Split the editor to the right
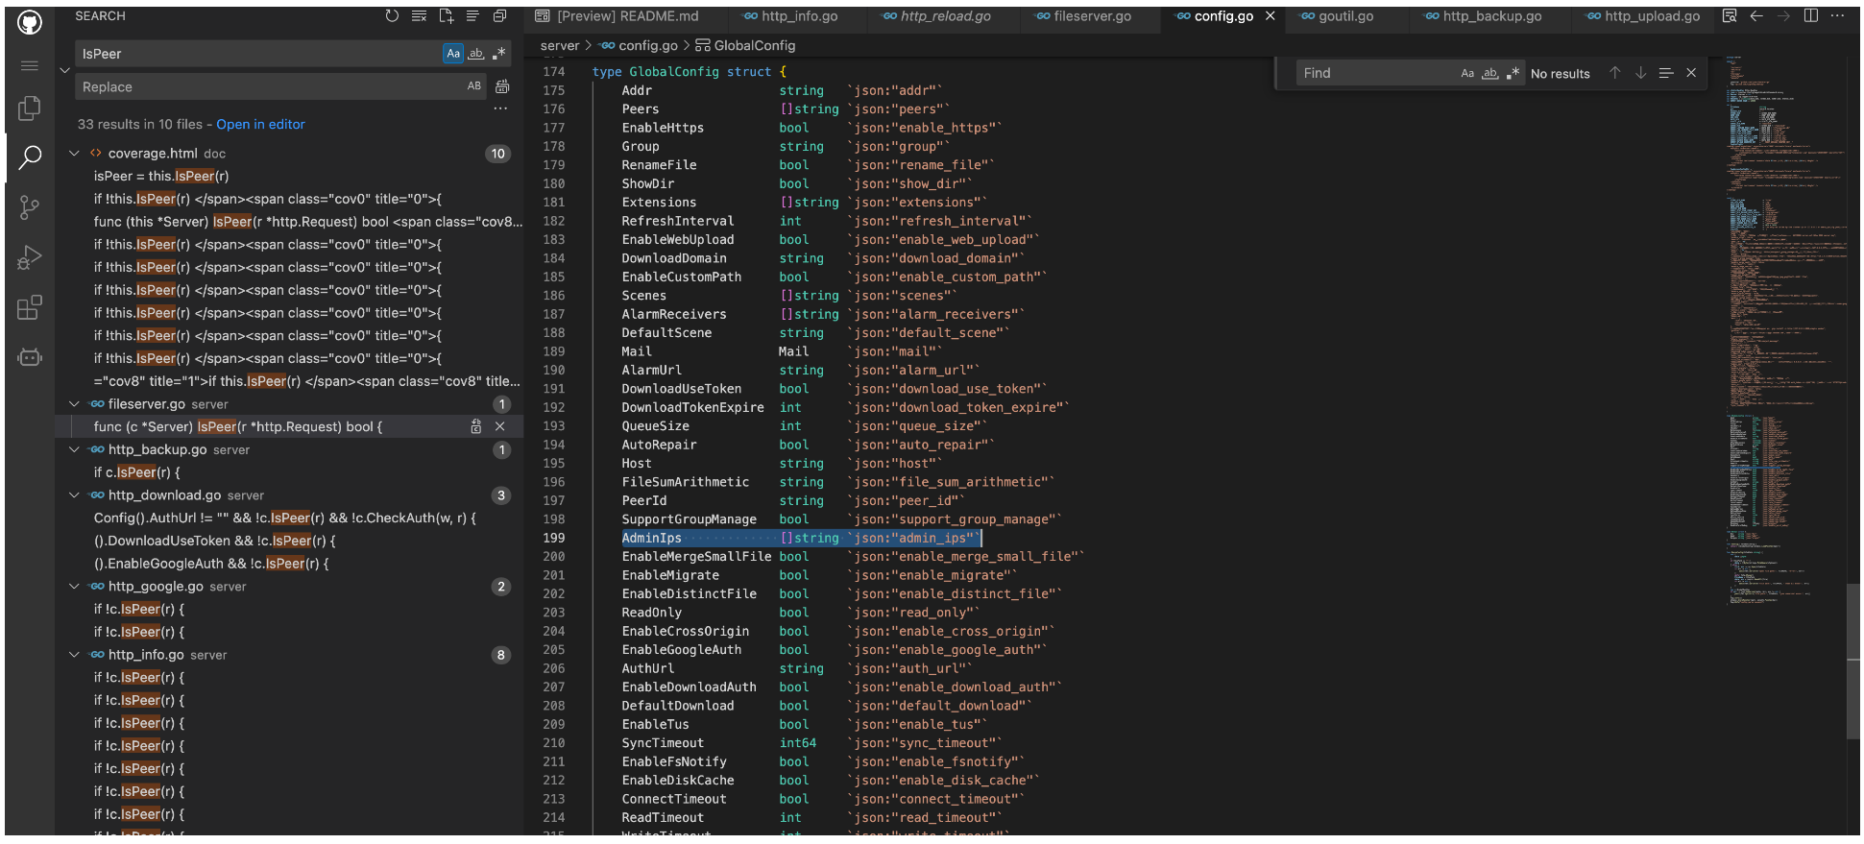 pos(1810,16)
